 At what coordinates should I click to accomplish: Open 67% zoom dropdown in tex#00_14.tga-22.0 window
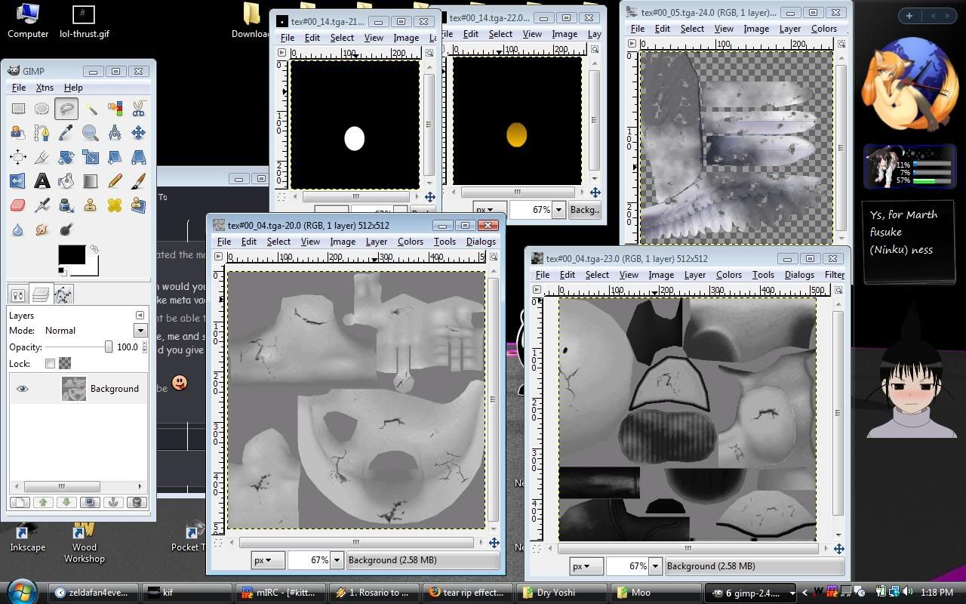(x=559, y=210)
